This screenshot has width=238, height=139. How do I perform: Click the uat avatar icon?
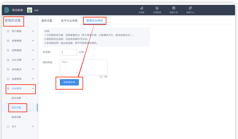click(x=30, y=10)
